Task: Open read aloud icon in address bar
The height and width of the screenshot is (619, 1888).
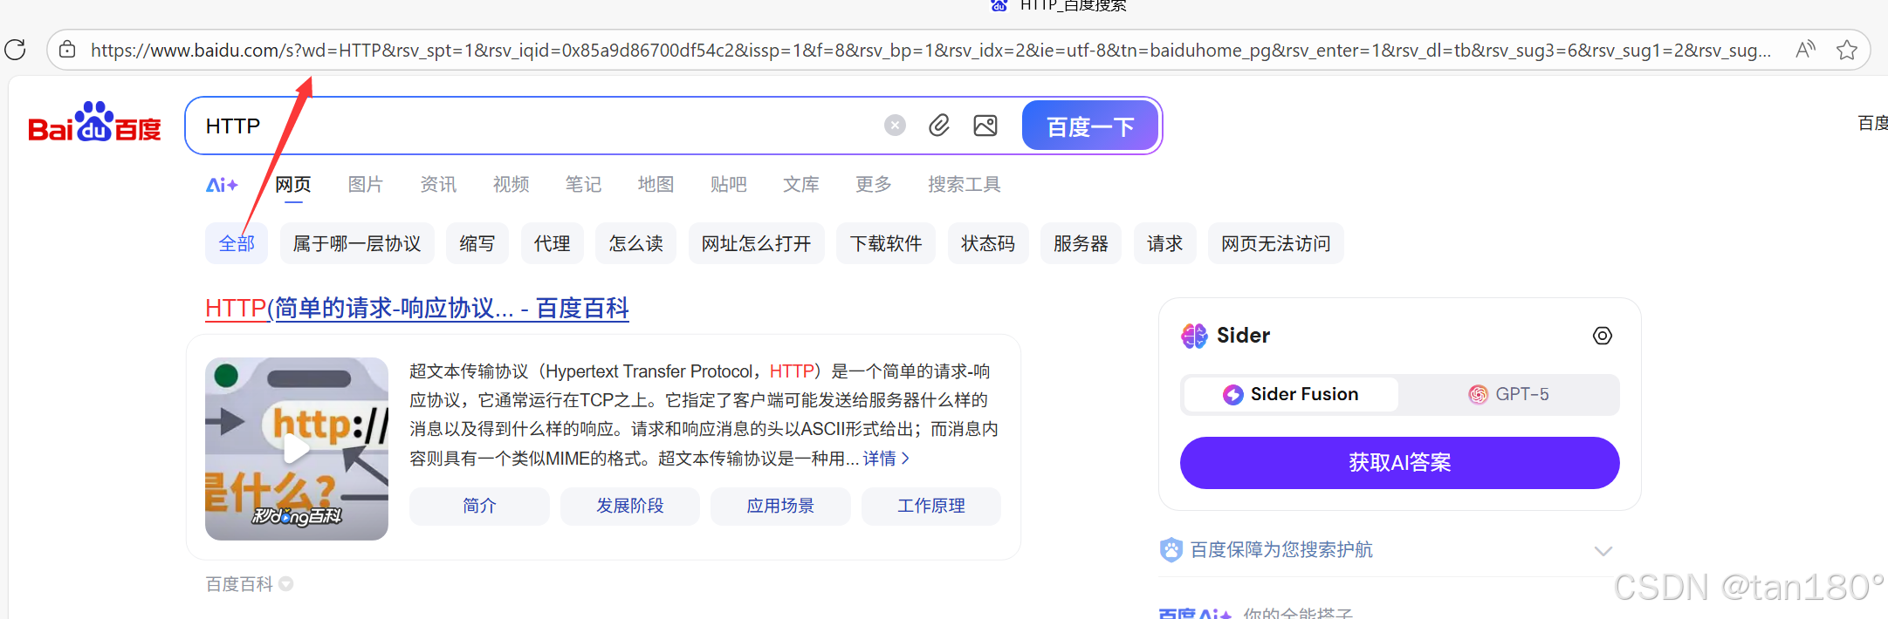Action: pyautogui.click(x=1806, y=50)
